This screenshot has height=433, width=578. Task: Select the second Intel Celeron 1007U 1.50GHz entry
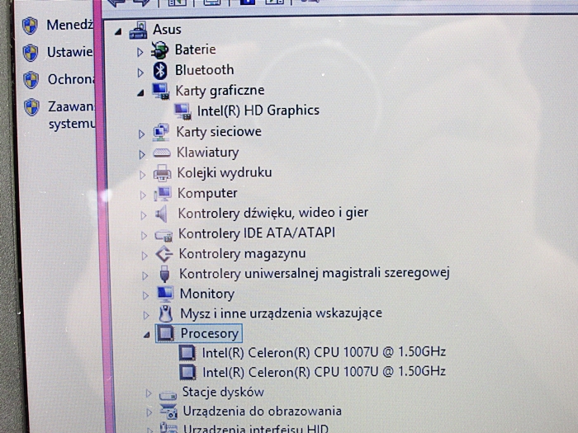pyautogui.click(x=325, y=372)
